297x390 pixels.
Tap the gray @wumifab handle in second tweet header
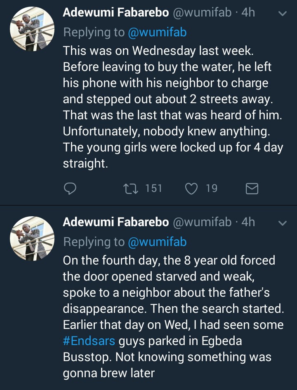(x=202, y=222)
